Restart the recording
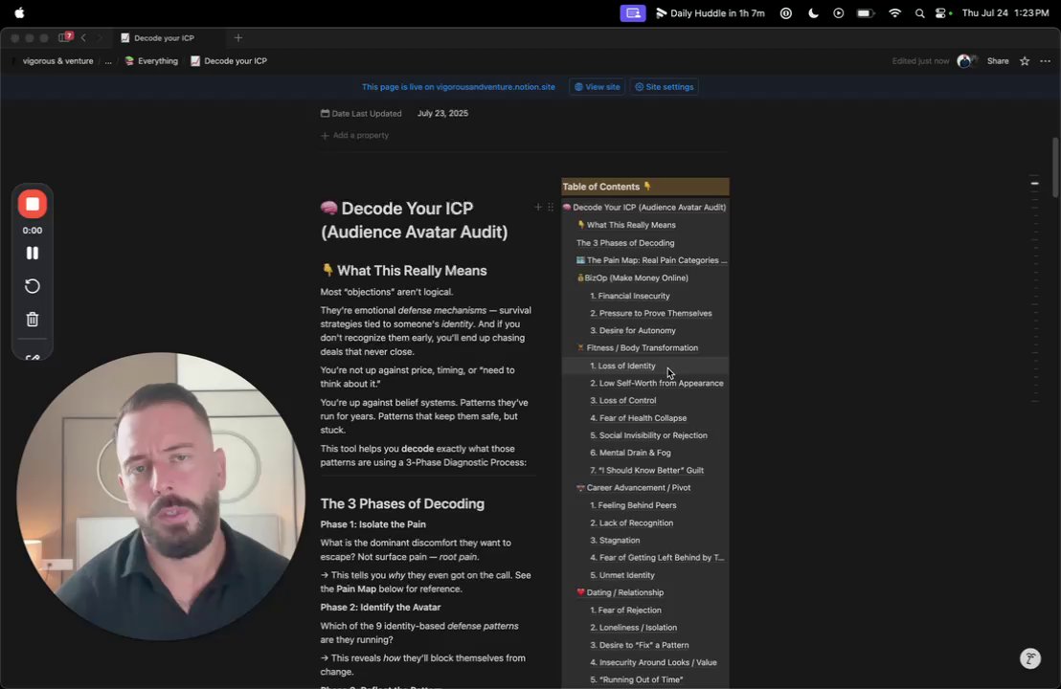Screen dimensions: 1061x689 point(32,286)
